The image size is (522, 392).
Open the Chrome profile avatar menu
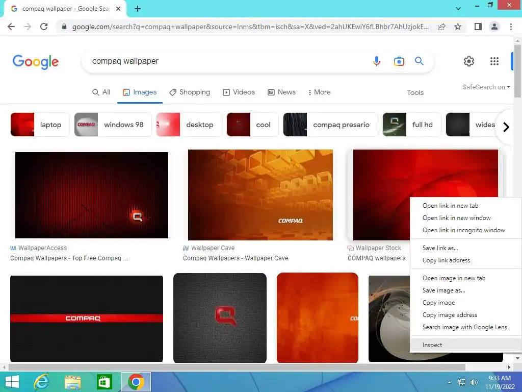tap(494, 27)
